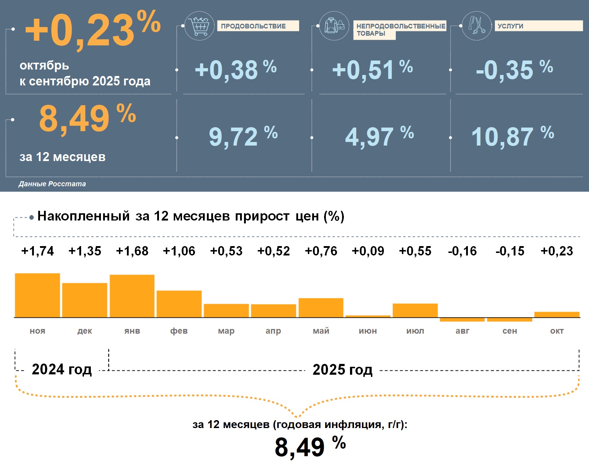The image size is (589, 463).
Task: Click the comb and scissors services icon
Action: coord(477,26)
